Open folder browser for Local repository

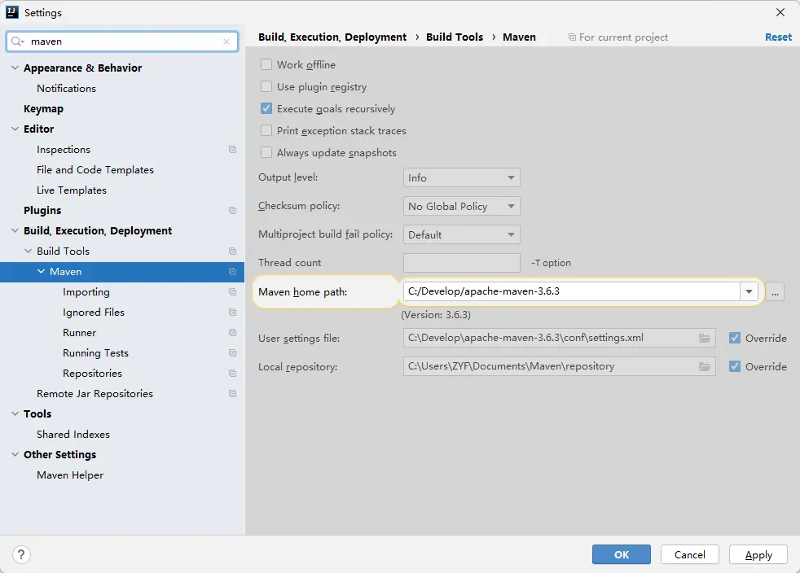point(704,367)
